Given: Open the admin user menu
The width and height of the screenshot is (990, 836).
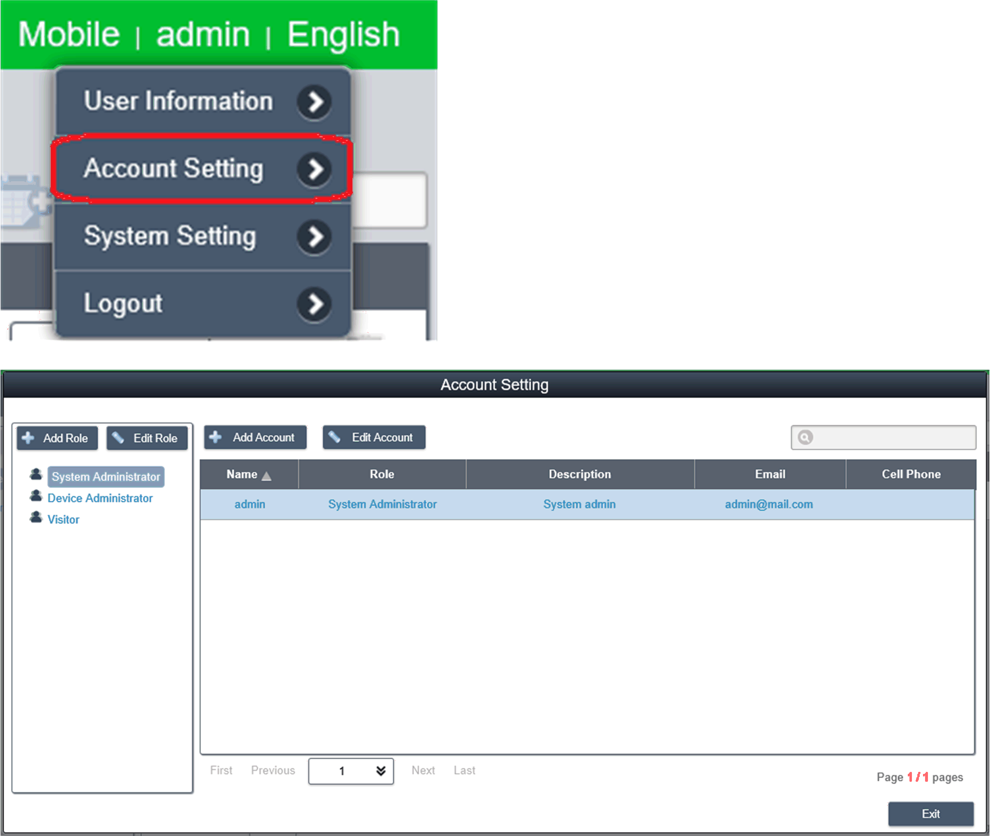Looking at the screenshot, I should (203, 35).
